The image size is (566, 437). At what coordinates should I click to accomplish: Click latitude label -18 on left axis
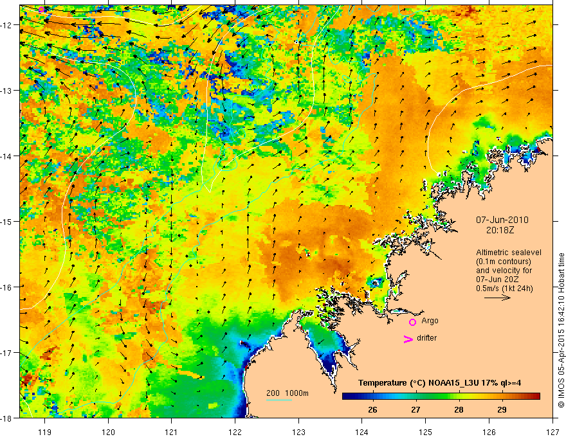pyautogui.click(x=7, y=418)
